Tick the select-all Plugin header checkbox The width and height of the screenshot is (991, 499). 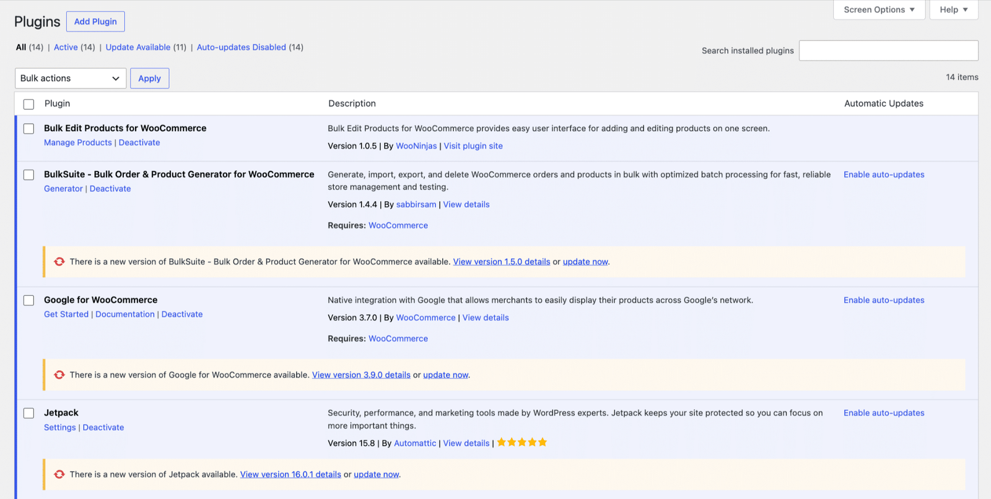28,104
